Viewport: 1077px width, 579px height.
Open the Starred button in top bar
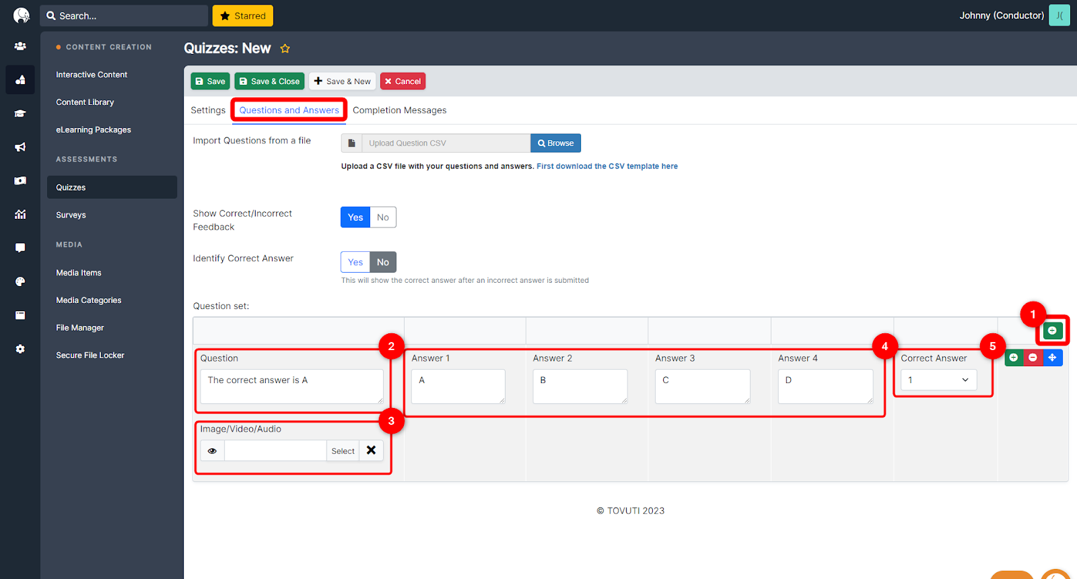[243, 15]
